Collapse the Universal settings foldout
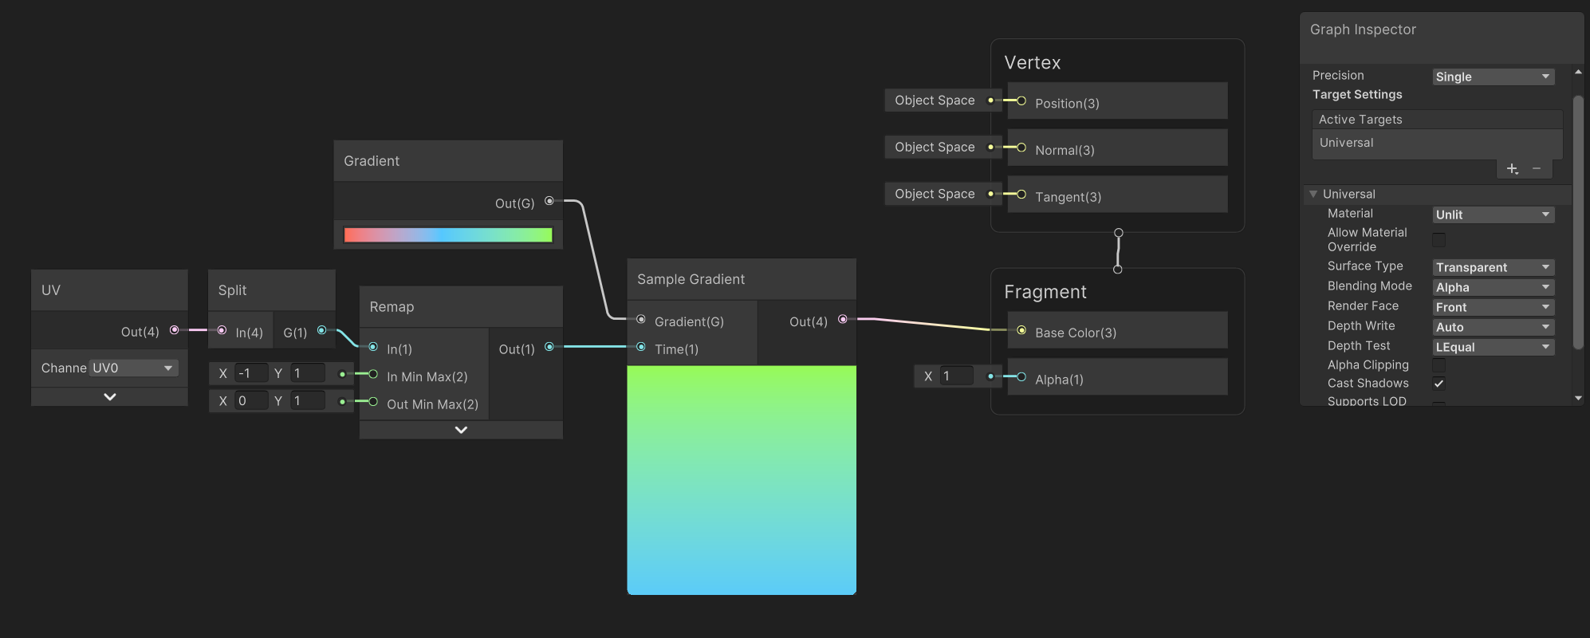 (x=1313, y=194)
